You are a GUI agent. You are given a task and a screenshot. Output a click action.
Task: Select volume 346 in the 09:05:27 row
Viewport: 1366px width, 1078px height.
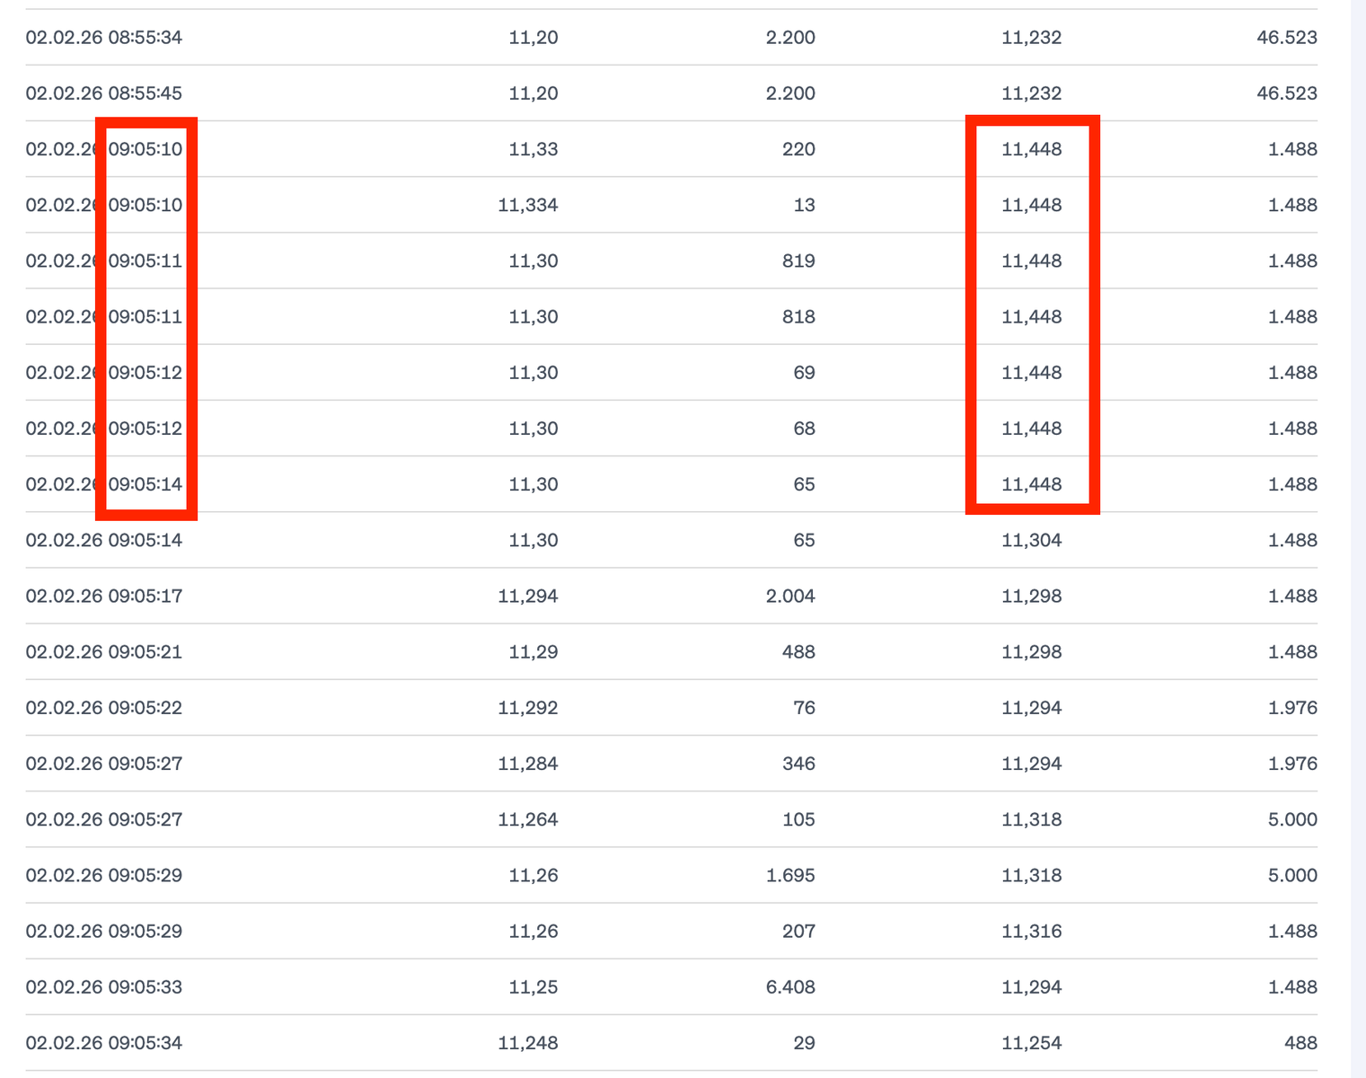tap(798, 763)
